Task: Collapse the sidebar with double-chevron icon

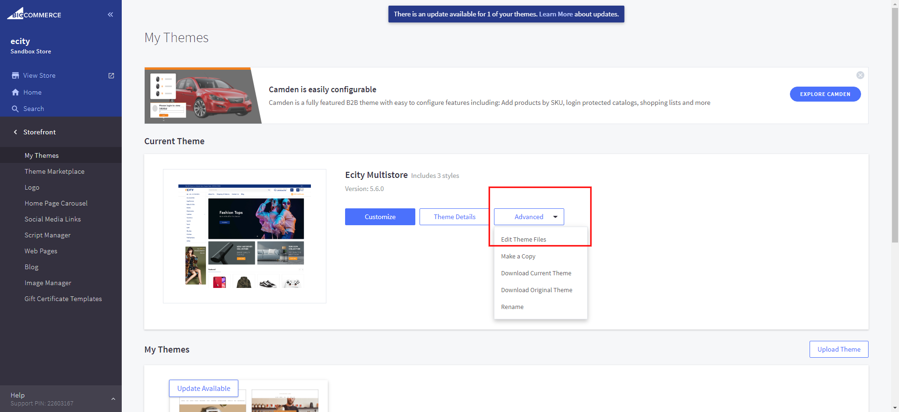Action: [111, 15]
